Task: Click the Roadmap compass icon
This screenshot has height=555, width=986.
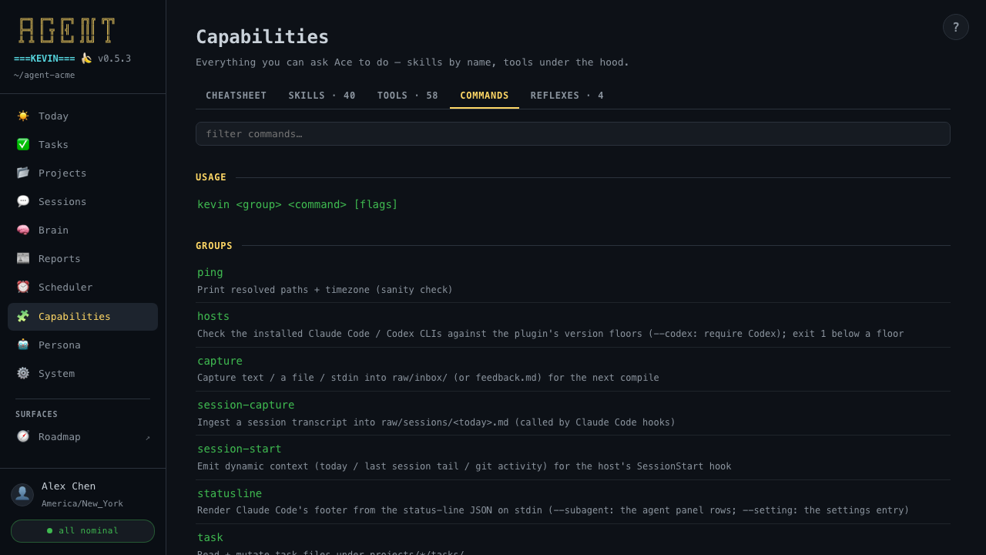Action: click(23, 436)
